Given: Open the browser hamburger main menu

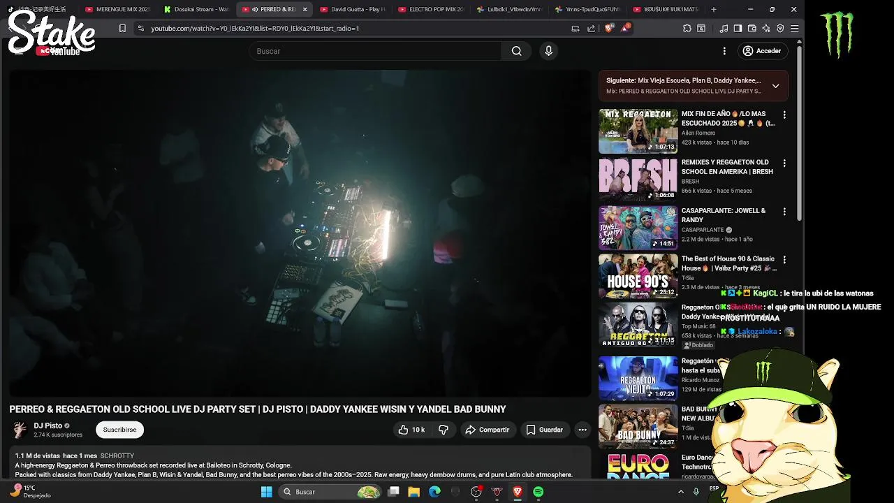Looking at the screenshot, I should pyautogui.click(x=794, y=29).
